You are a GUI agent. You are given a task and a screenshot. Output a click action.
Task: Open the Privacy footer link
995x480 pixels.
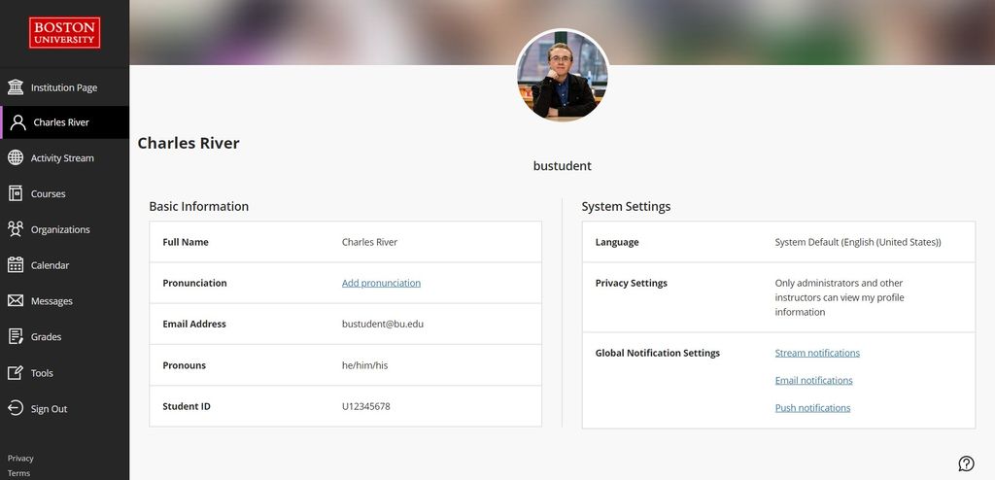click(x=20, y=459)
